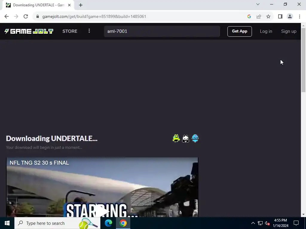The width and height of the screenshot is (306, 229).
Task: Click the blue pixel character
Action: (x=195, y=138)
